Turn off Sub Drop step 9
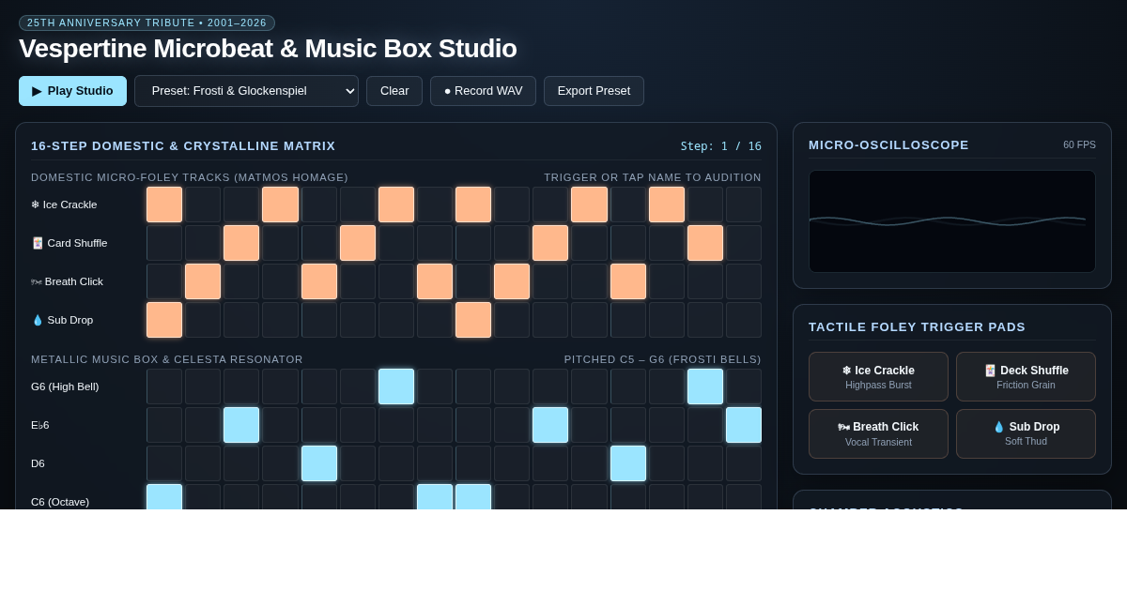Image resolution: width=1127 pixels, height=591 pixels. [473, 320]
